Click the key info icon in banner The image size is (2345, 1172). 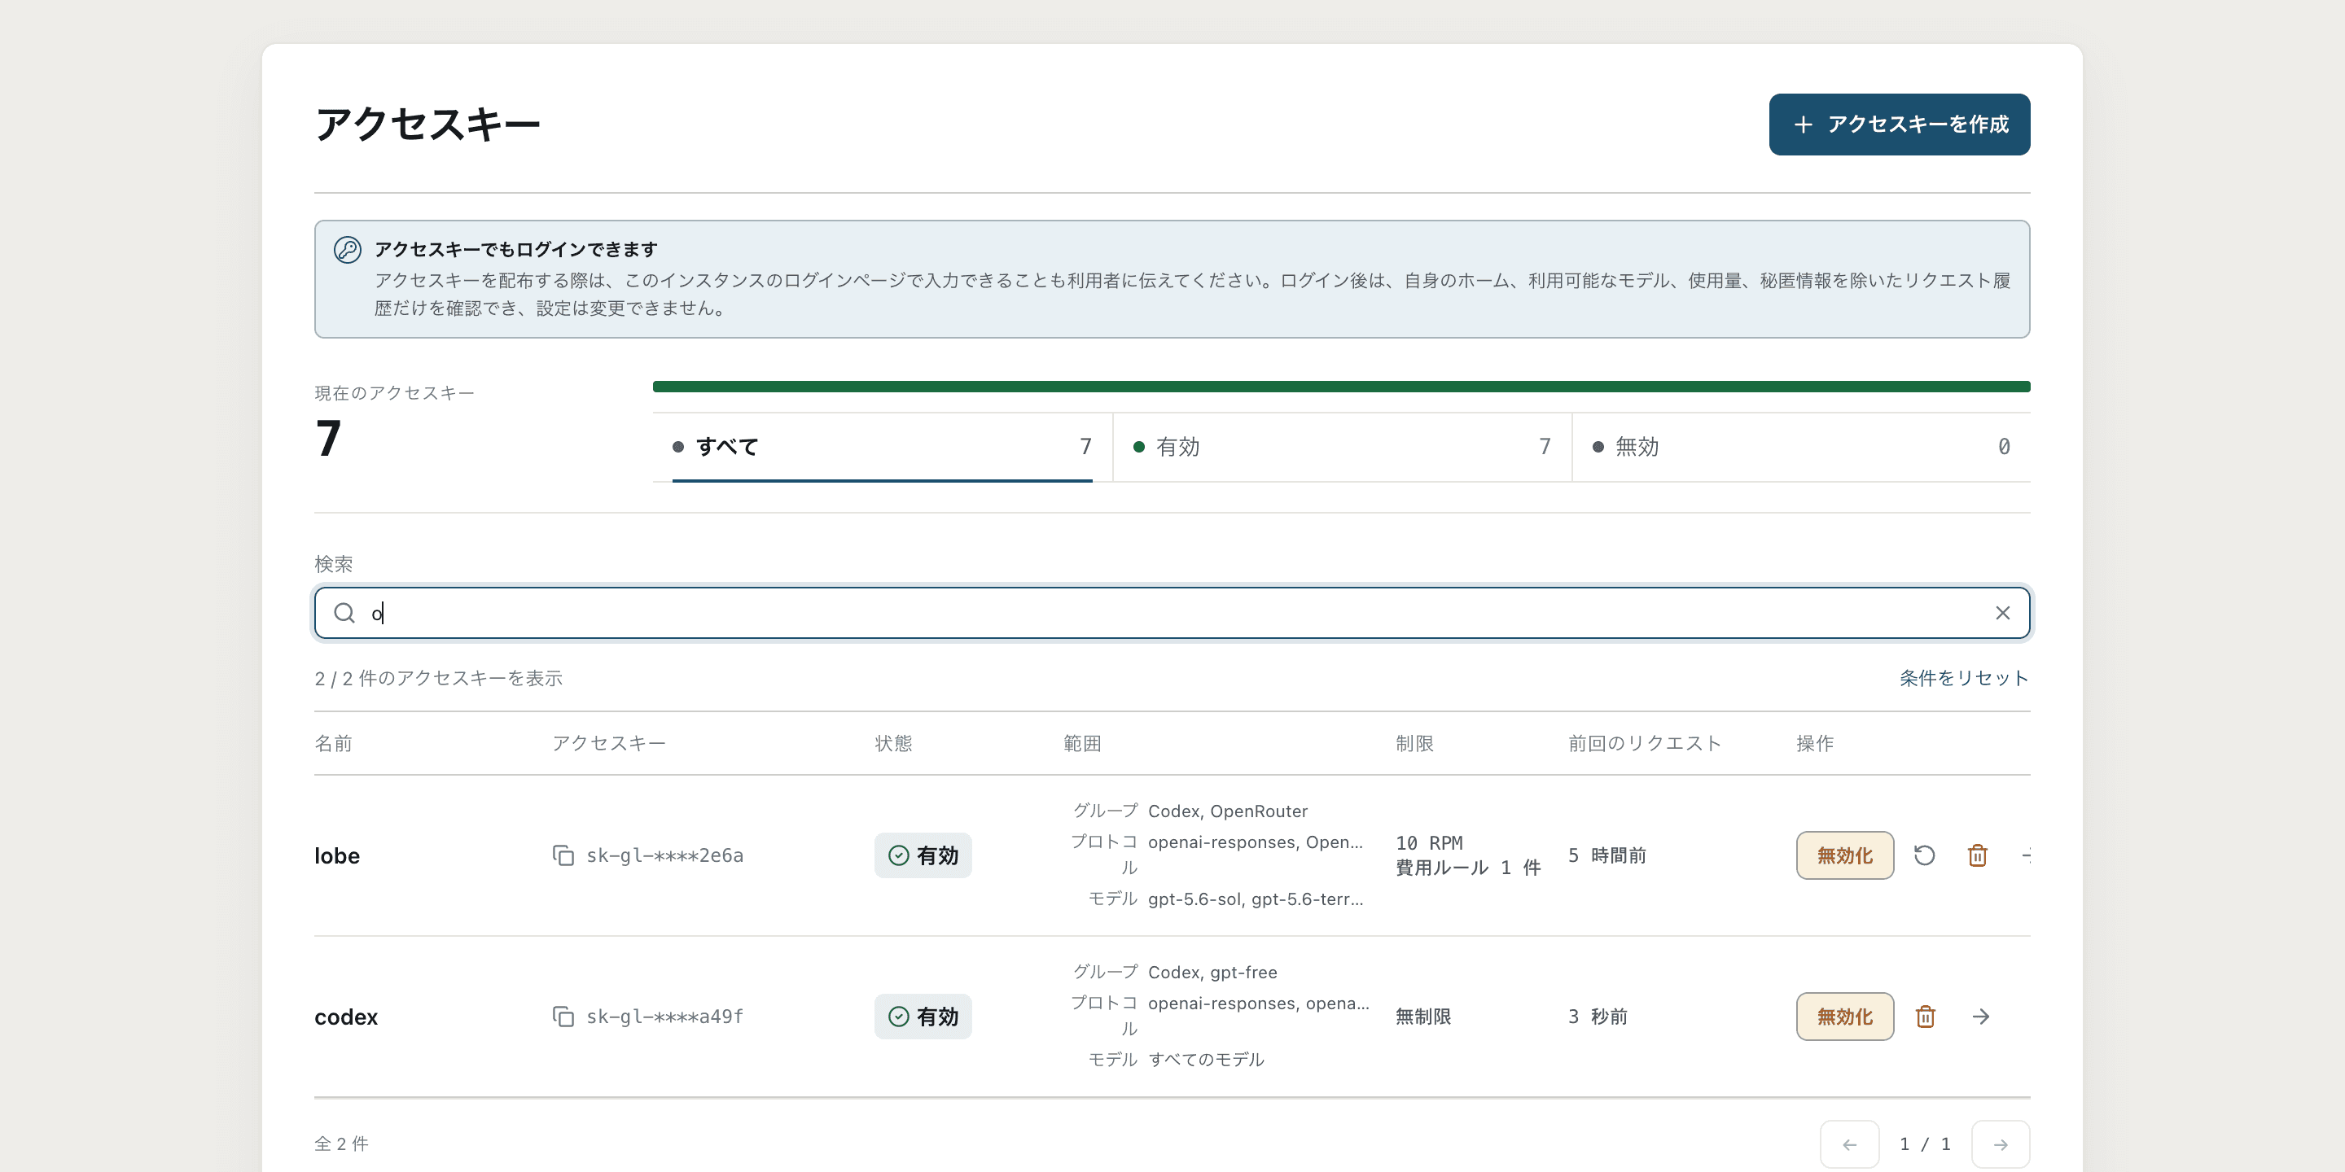(348, 249)
